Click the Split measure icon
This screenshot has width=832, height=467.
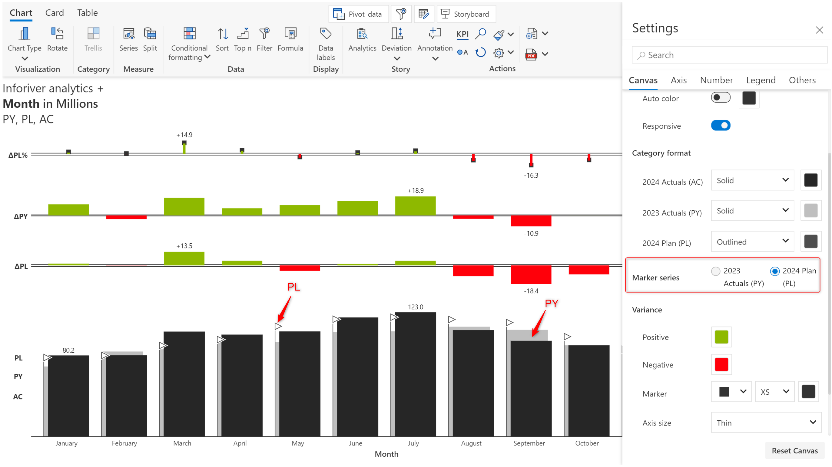pos(150,33)
